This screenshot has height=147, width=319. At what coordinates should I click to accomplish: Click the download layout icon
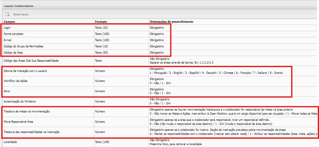coord(7,14)
